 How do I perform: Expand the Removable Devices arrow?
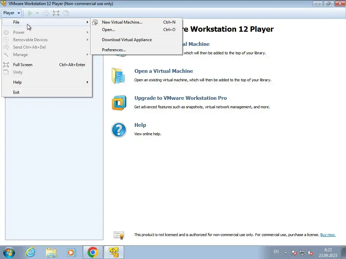click(88, 40)
